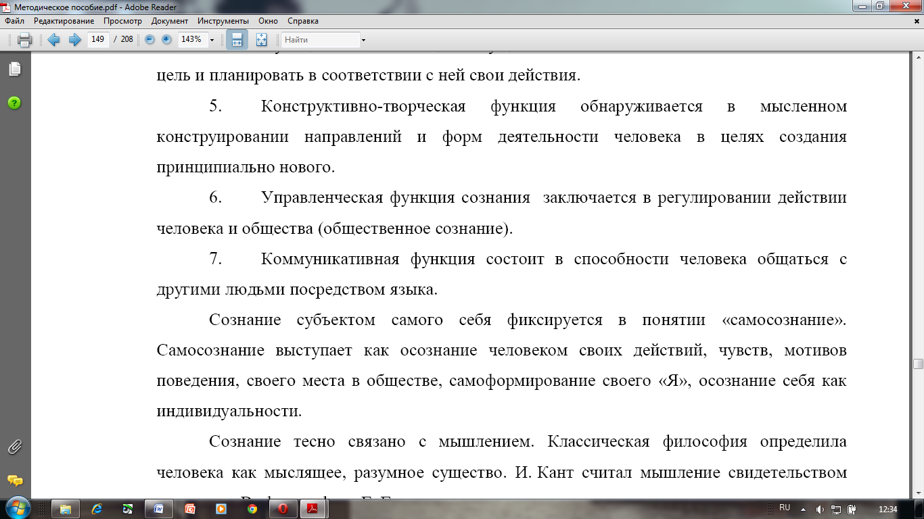Open Windows Explorer from the taskbar

click(66, 509)
